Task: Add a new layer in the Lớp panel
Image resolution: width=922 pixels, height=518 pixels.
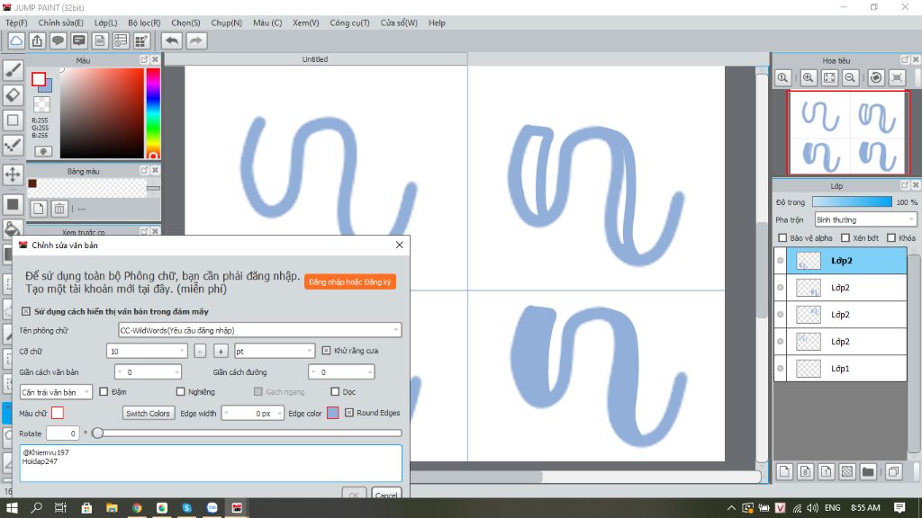Action: 784,471
